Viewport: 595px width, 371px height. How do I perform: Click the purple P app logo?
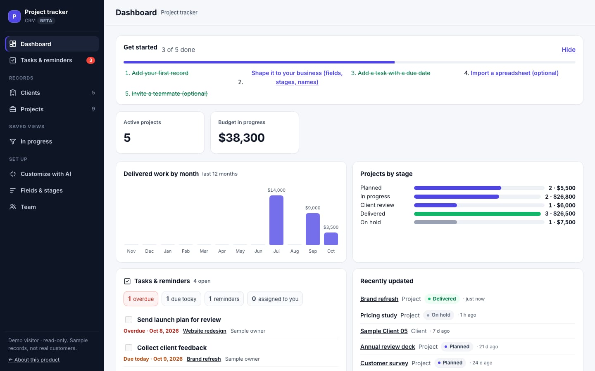[x=14, y=16]
